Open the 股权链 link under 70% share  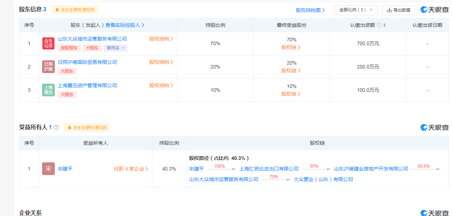click(x=291, y=47)
